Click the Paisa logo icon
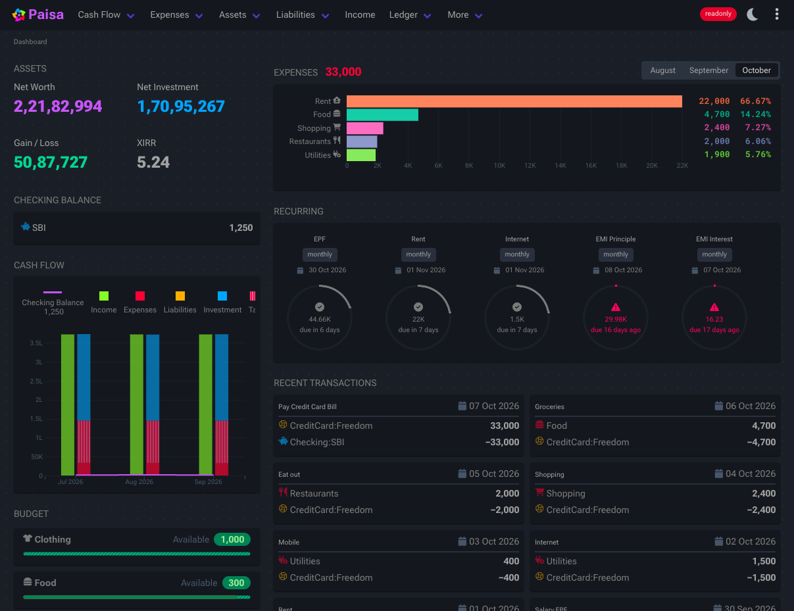 [x=19, y=14]
